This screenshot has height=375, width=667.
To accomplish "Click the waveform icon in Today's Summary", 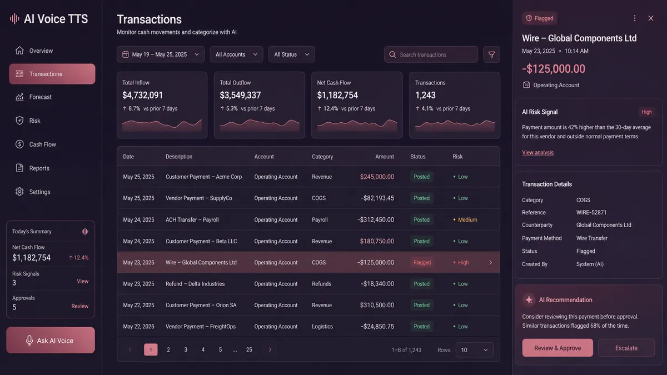I will [85, 232].
